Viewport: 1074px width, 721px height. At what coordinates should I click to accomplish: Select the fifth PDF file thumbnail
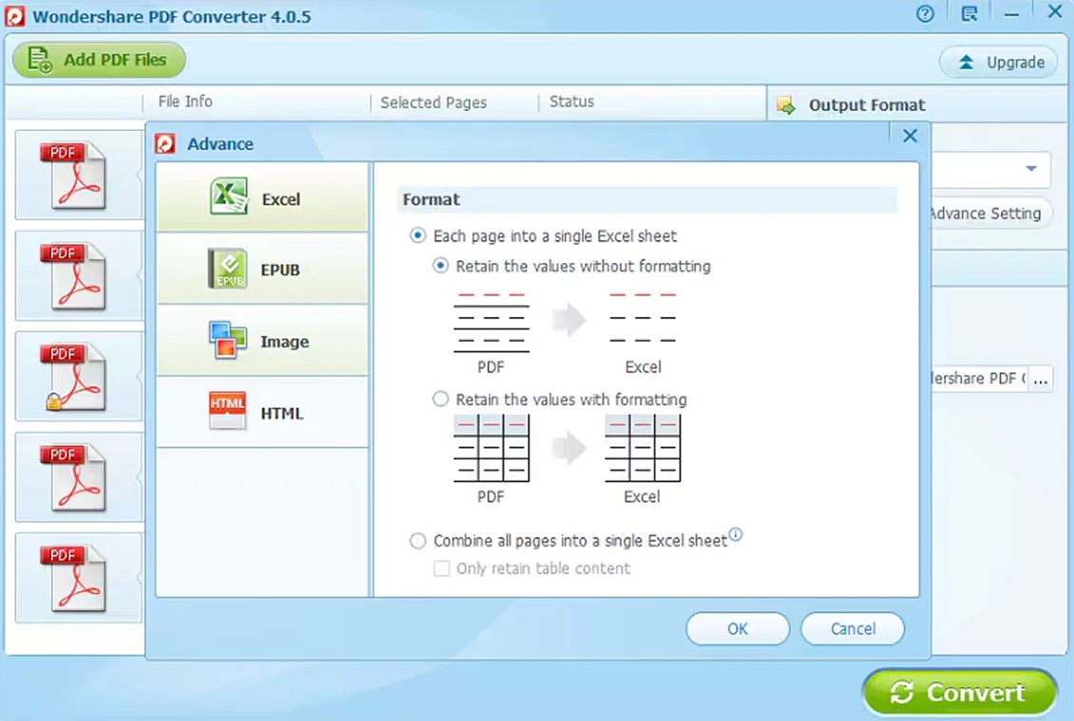tap(78, 578)
